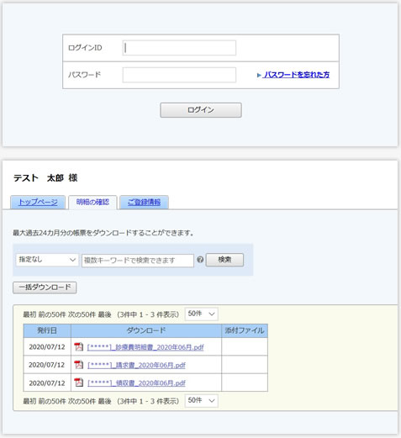Click the keyword search input field
This screenshot has height=438, width=401.
click(x=138, y=261)
